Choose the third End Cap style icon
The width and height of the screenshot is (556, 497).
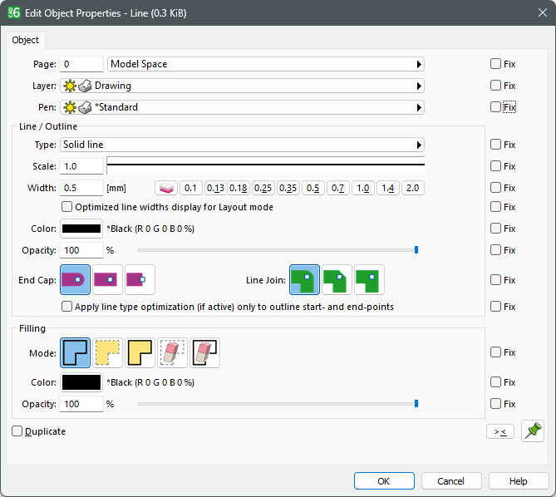[x=140, y=280]
